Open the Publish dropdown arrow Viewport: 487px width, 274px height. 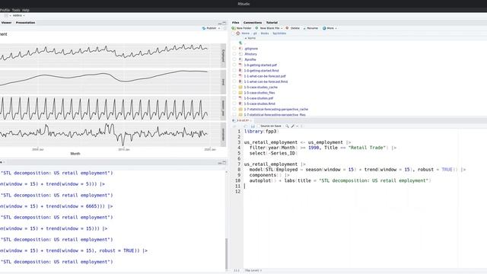(219, 28)
